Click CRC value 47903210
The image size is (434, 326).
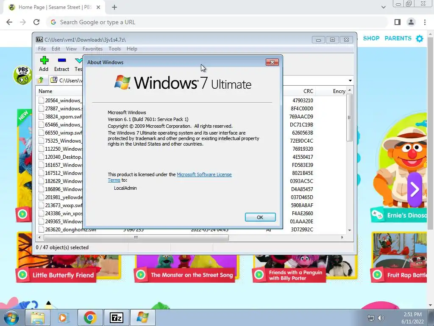(x=303, y=100)
